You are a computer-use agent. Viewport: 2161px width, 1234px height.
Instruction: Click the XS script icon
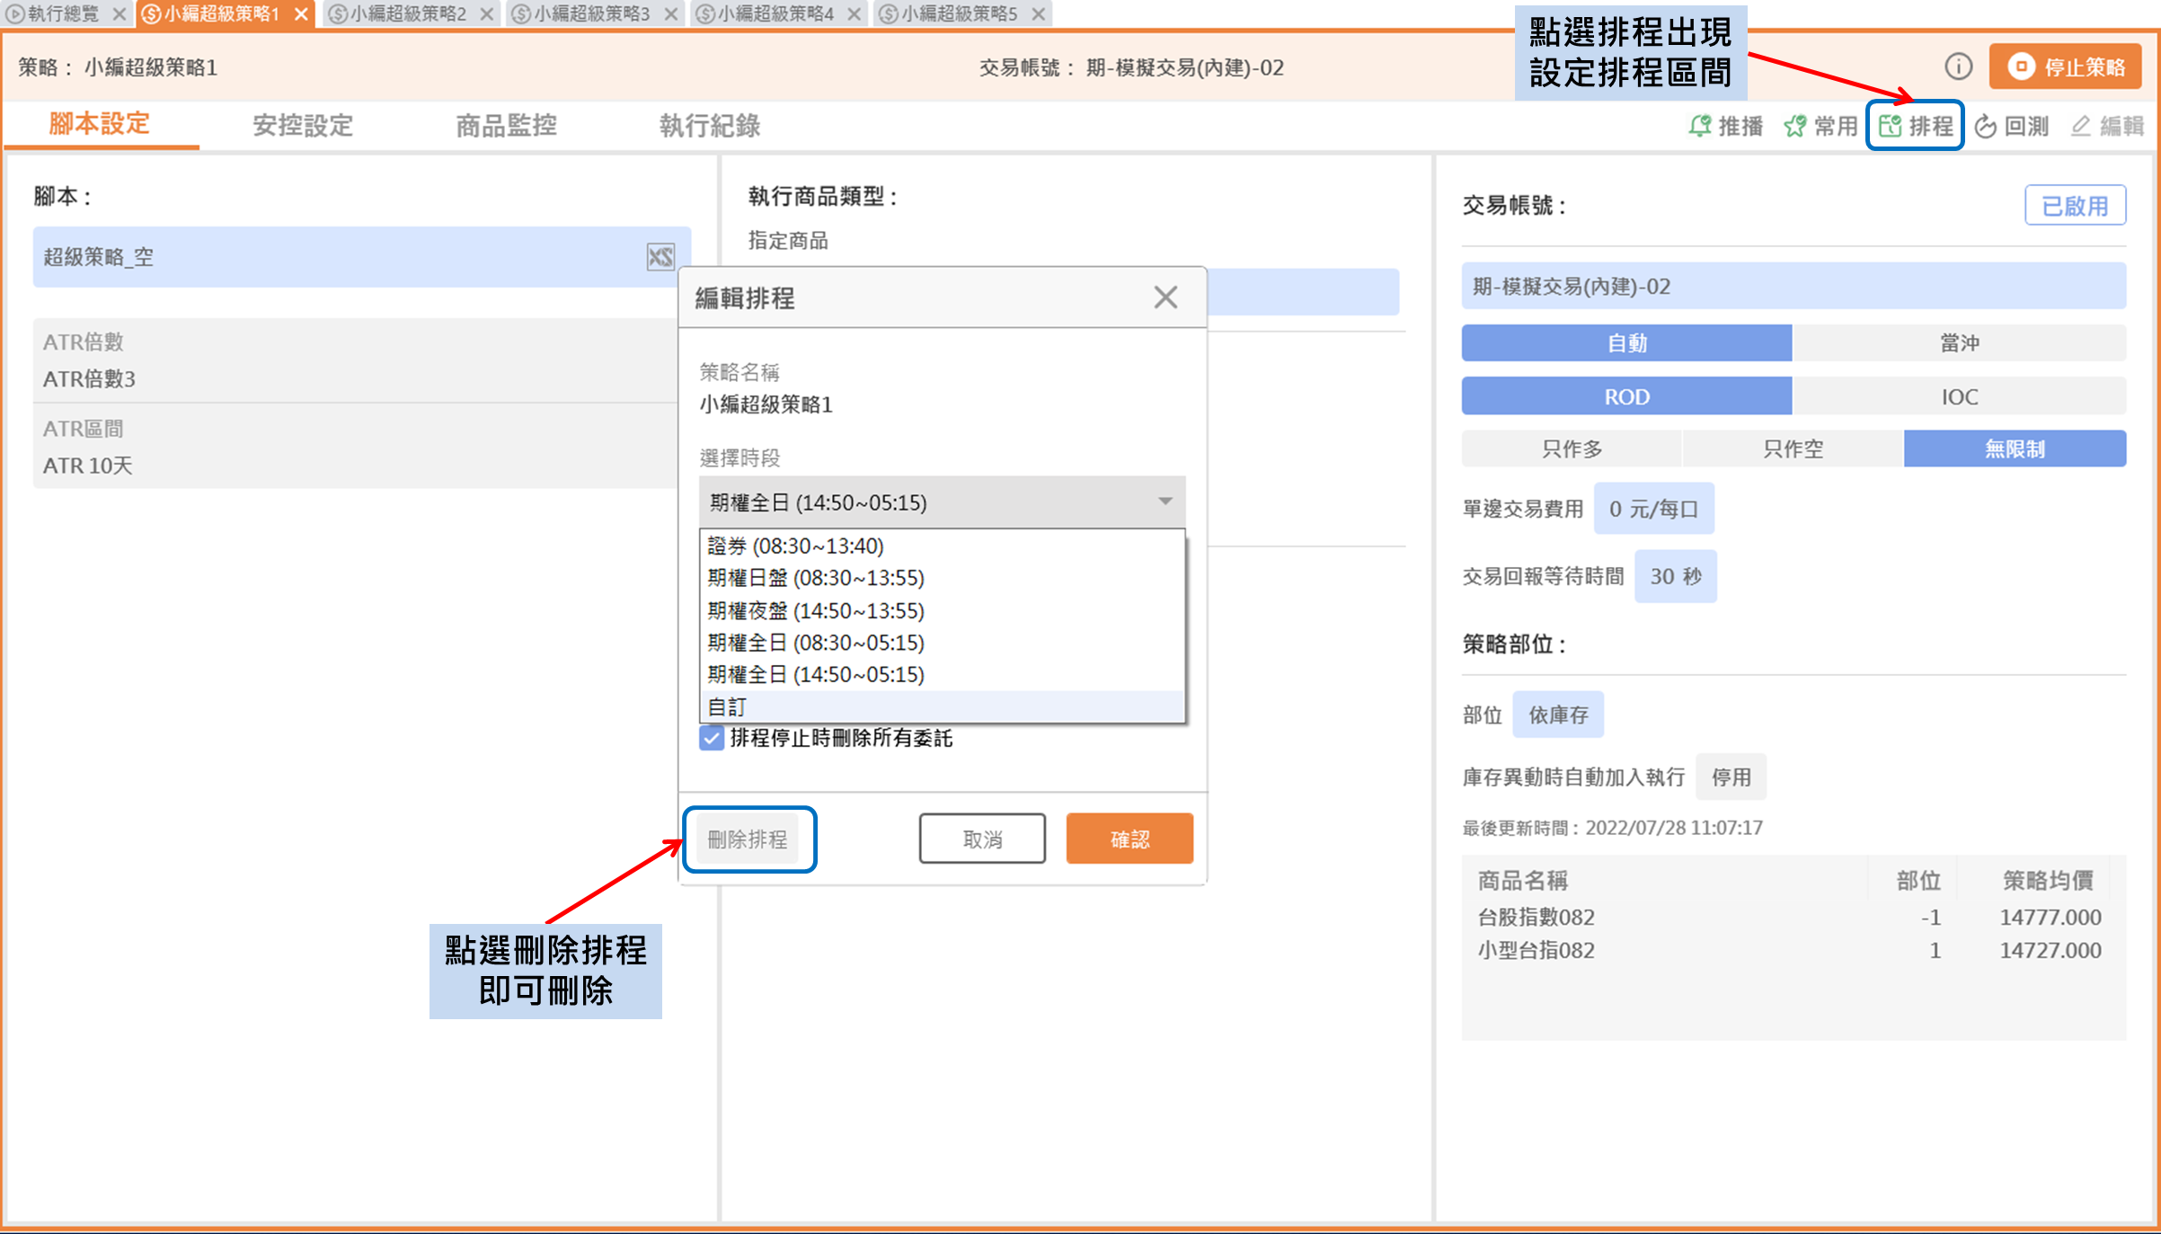coord(660,257)
